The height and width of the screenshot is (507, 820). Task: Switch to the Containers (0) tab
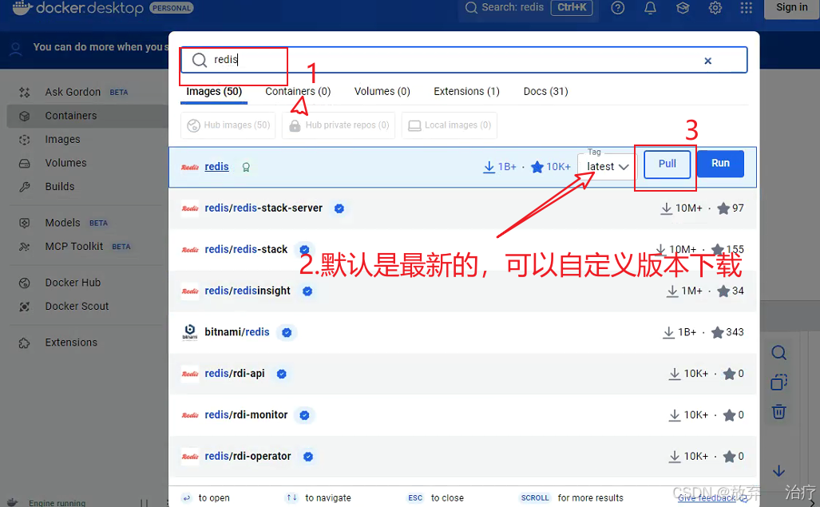point(298,92)
